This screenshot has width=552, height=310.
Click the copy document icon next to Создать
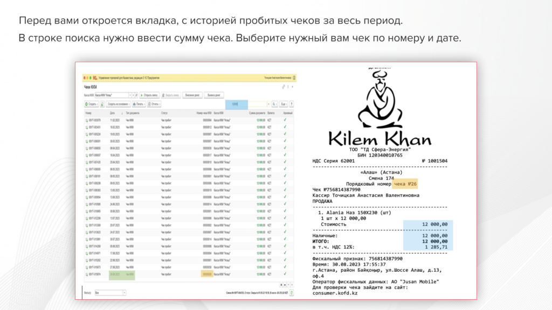[x=102, y=104]
